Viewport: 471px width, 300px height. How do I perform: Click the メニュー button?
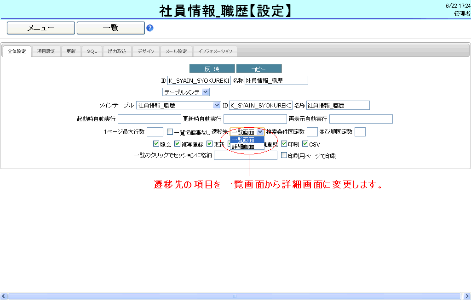pos(41,28)
